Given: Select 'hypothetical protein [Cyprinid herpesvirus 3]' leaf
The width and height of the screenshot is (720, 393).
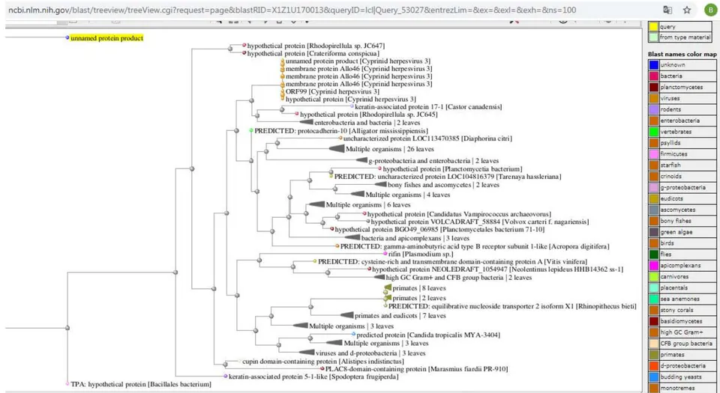Looking at the screenshot, I should pyautogui.click(x=351, y=99).
